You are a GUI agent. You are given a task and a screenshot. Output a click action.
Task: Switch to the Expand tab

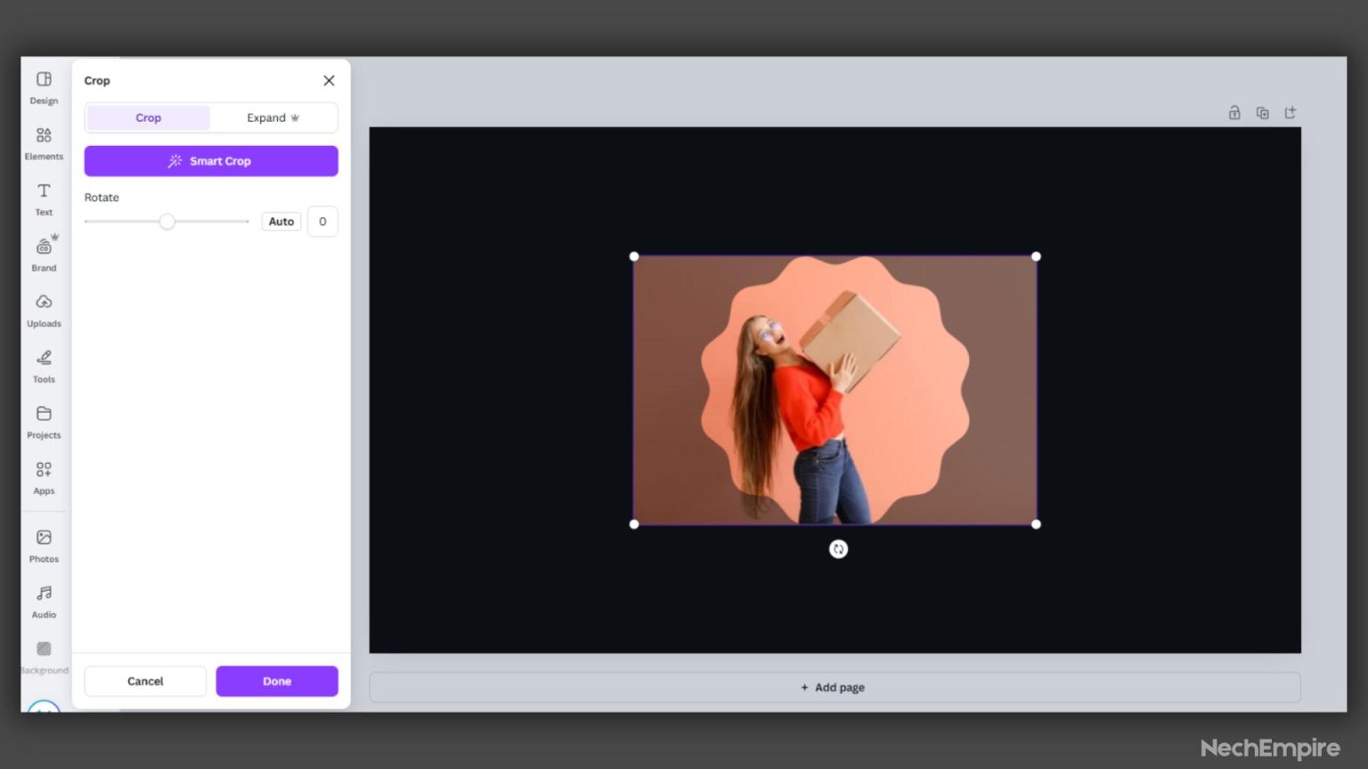coord(273,117)
